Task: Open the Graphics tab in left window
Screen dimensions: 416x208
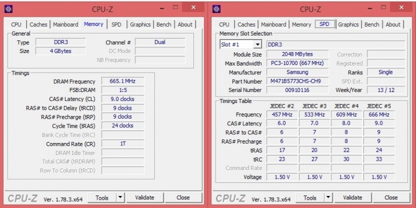Action: coord(140,24)
